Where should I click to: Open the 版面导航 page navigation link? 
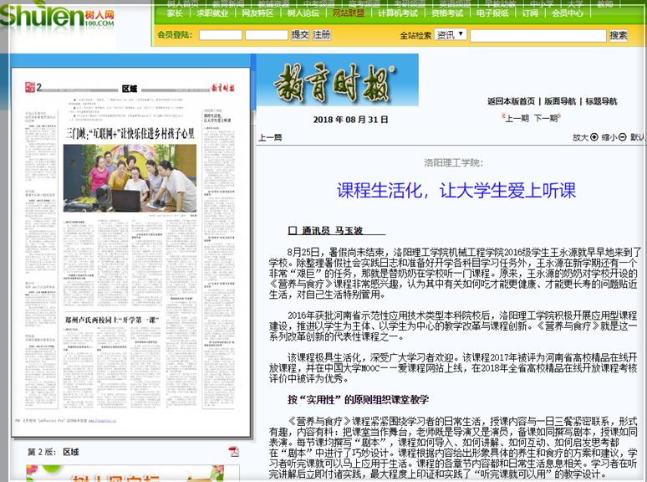coord(560,101)
